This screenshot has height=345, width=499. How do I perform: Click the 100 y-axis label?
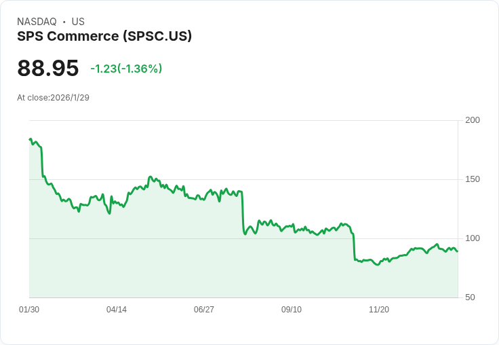472,238
